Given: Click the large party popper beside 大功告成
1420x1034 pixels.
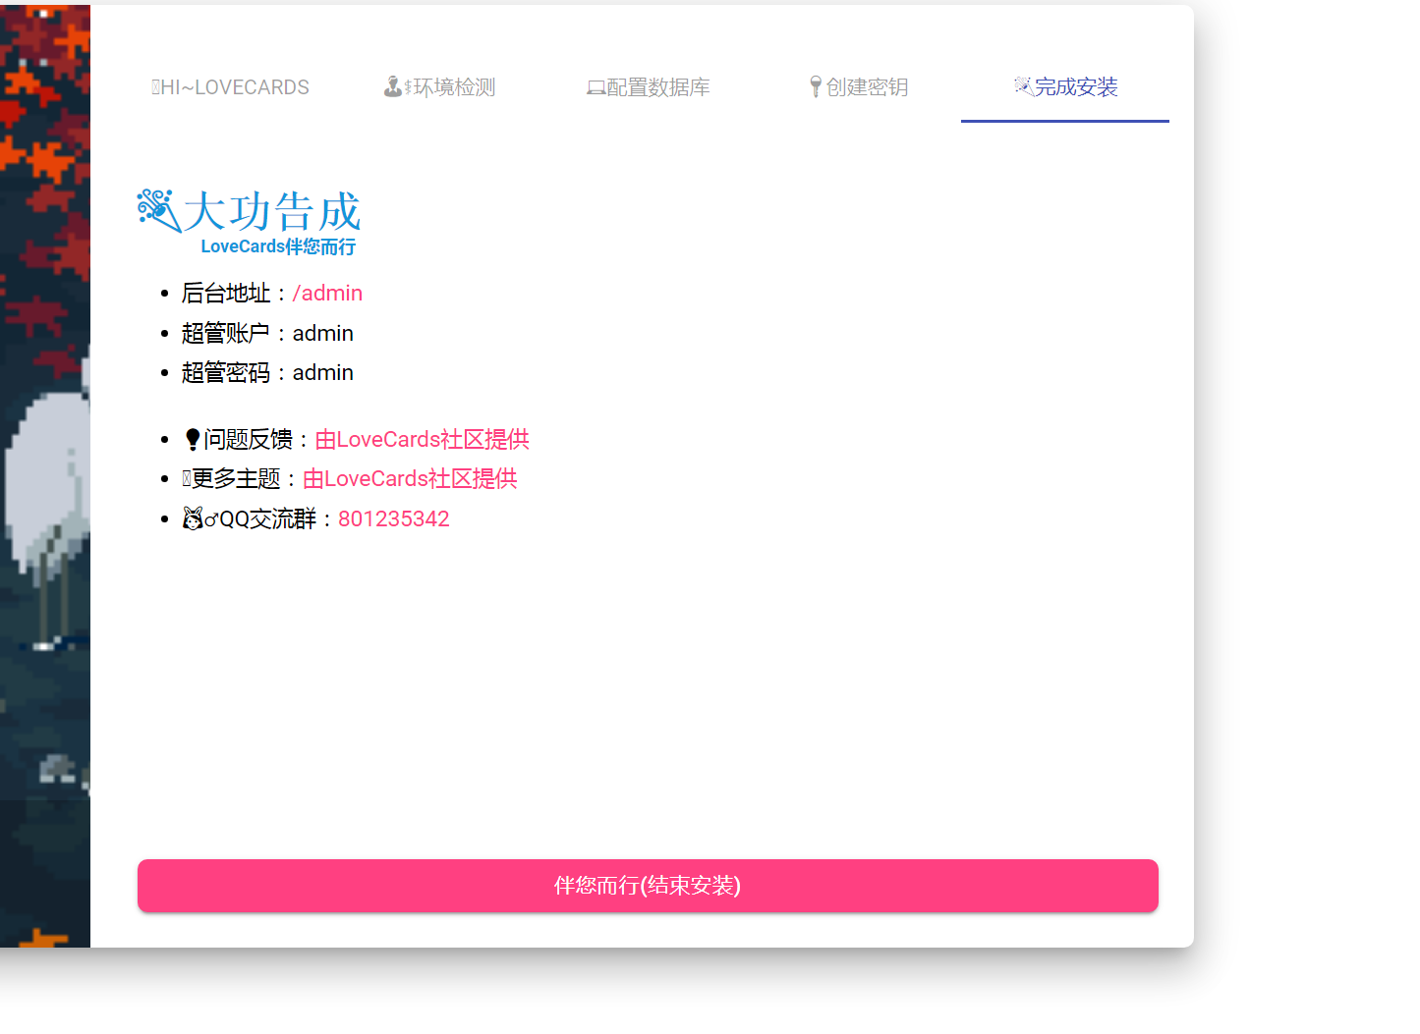Looking at the screenshot, I should coord(158,211).
